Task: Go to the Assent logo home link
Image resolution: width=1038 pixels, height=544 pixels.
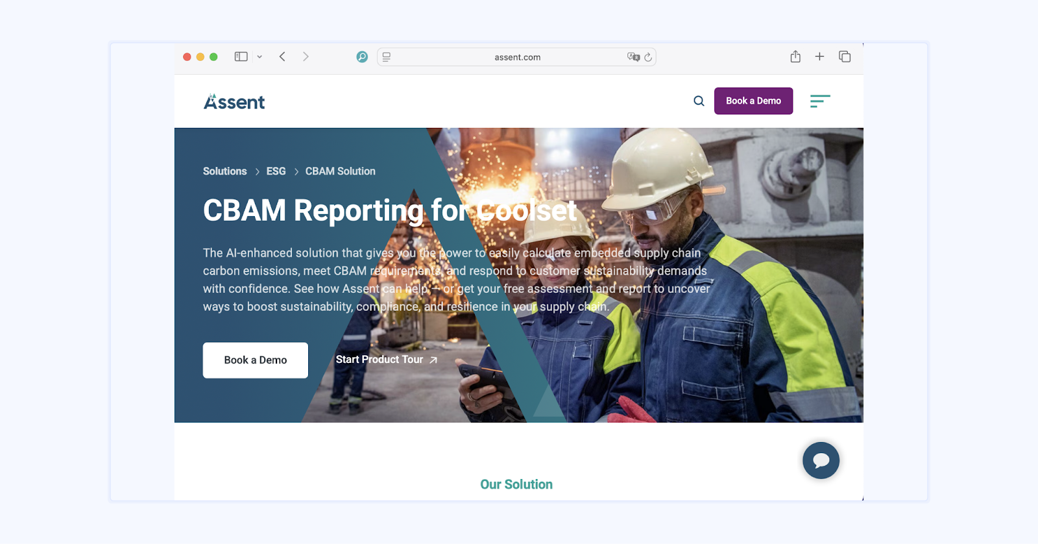Action: pyautogui.click(x=234, y=101)
